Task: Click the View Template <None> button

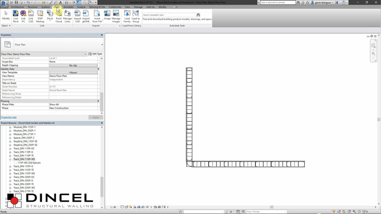Action: (x=73, y=72)
